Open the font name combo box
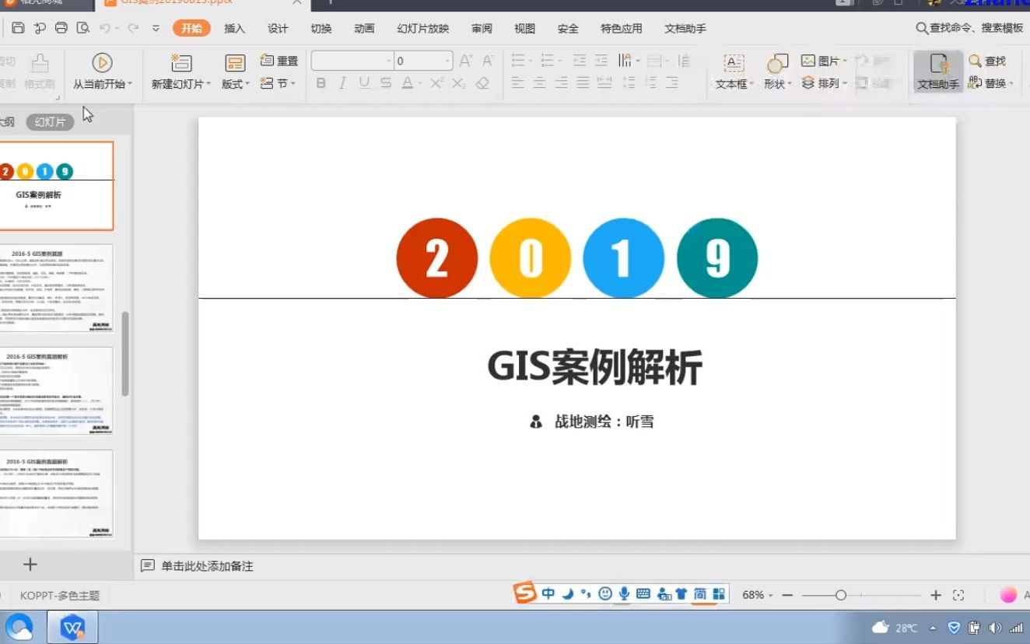This screenshot has height=644, width=1030. (x=352, y=61)
